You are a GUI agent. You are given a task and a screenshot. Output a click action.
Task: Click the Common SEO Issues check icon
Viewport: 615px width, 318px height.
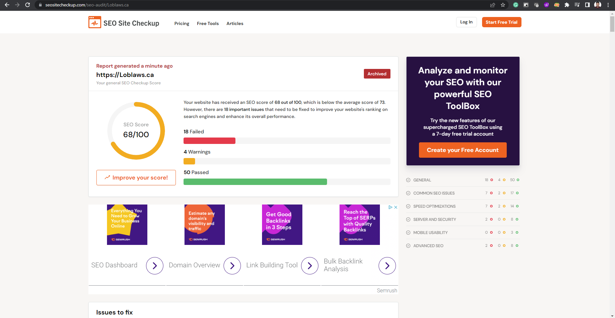click(x=408, y=193)
